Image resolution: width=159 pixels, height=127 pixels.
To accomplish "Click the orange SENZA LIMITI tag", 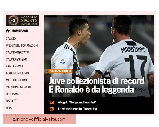I will click(60, 71).
